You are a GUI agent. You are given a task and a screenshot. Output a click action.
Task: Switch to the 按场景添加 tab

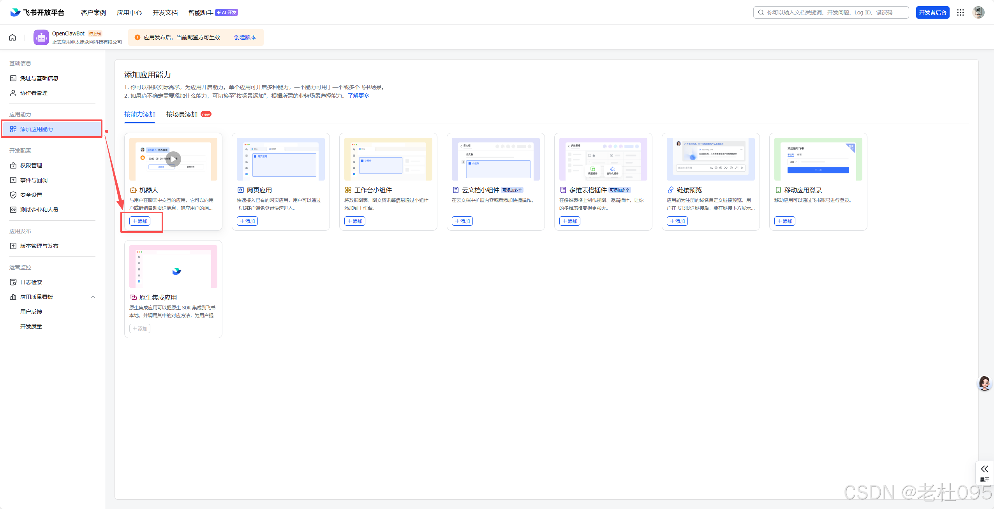182,114
